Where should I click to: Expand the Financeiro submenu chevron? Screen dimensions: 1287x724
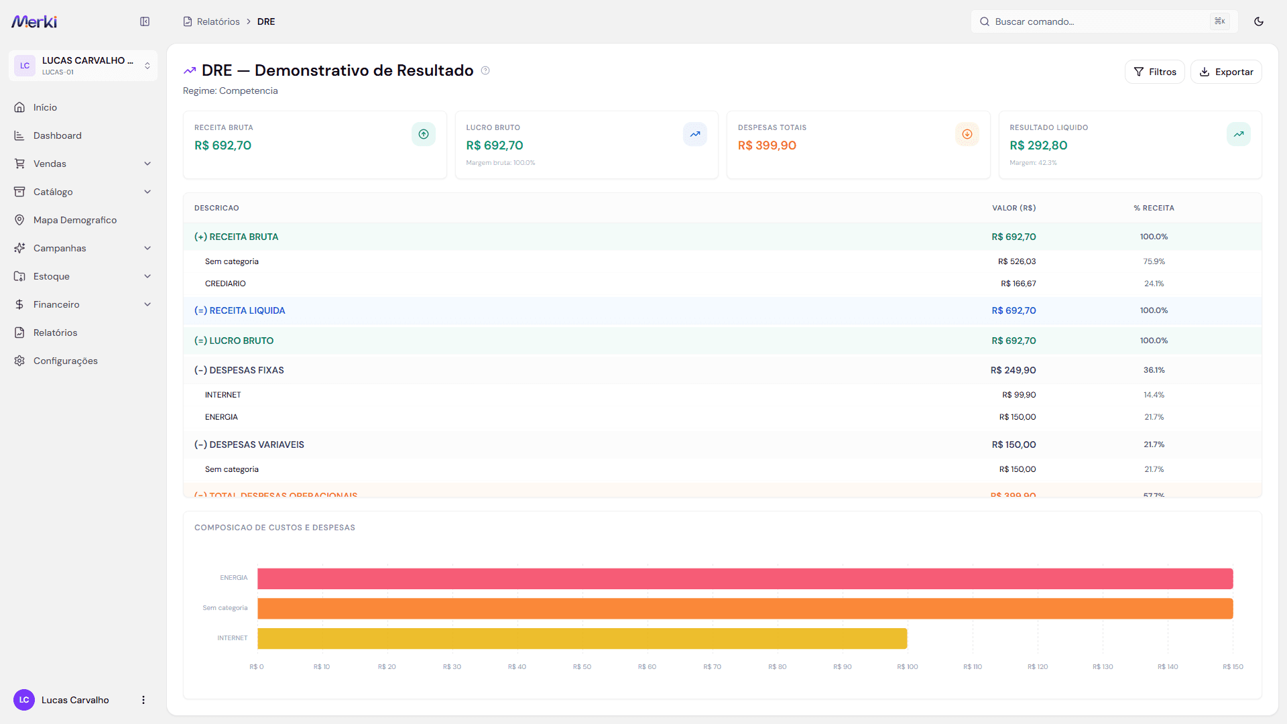point(147,304)
